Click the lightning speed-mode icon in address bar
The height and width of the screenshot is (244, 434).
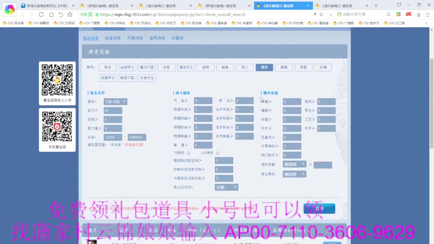tap(315, 15)
